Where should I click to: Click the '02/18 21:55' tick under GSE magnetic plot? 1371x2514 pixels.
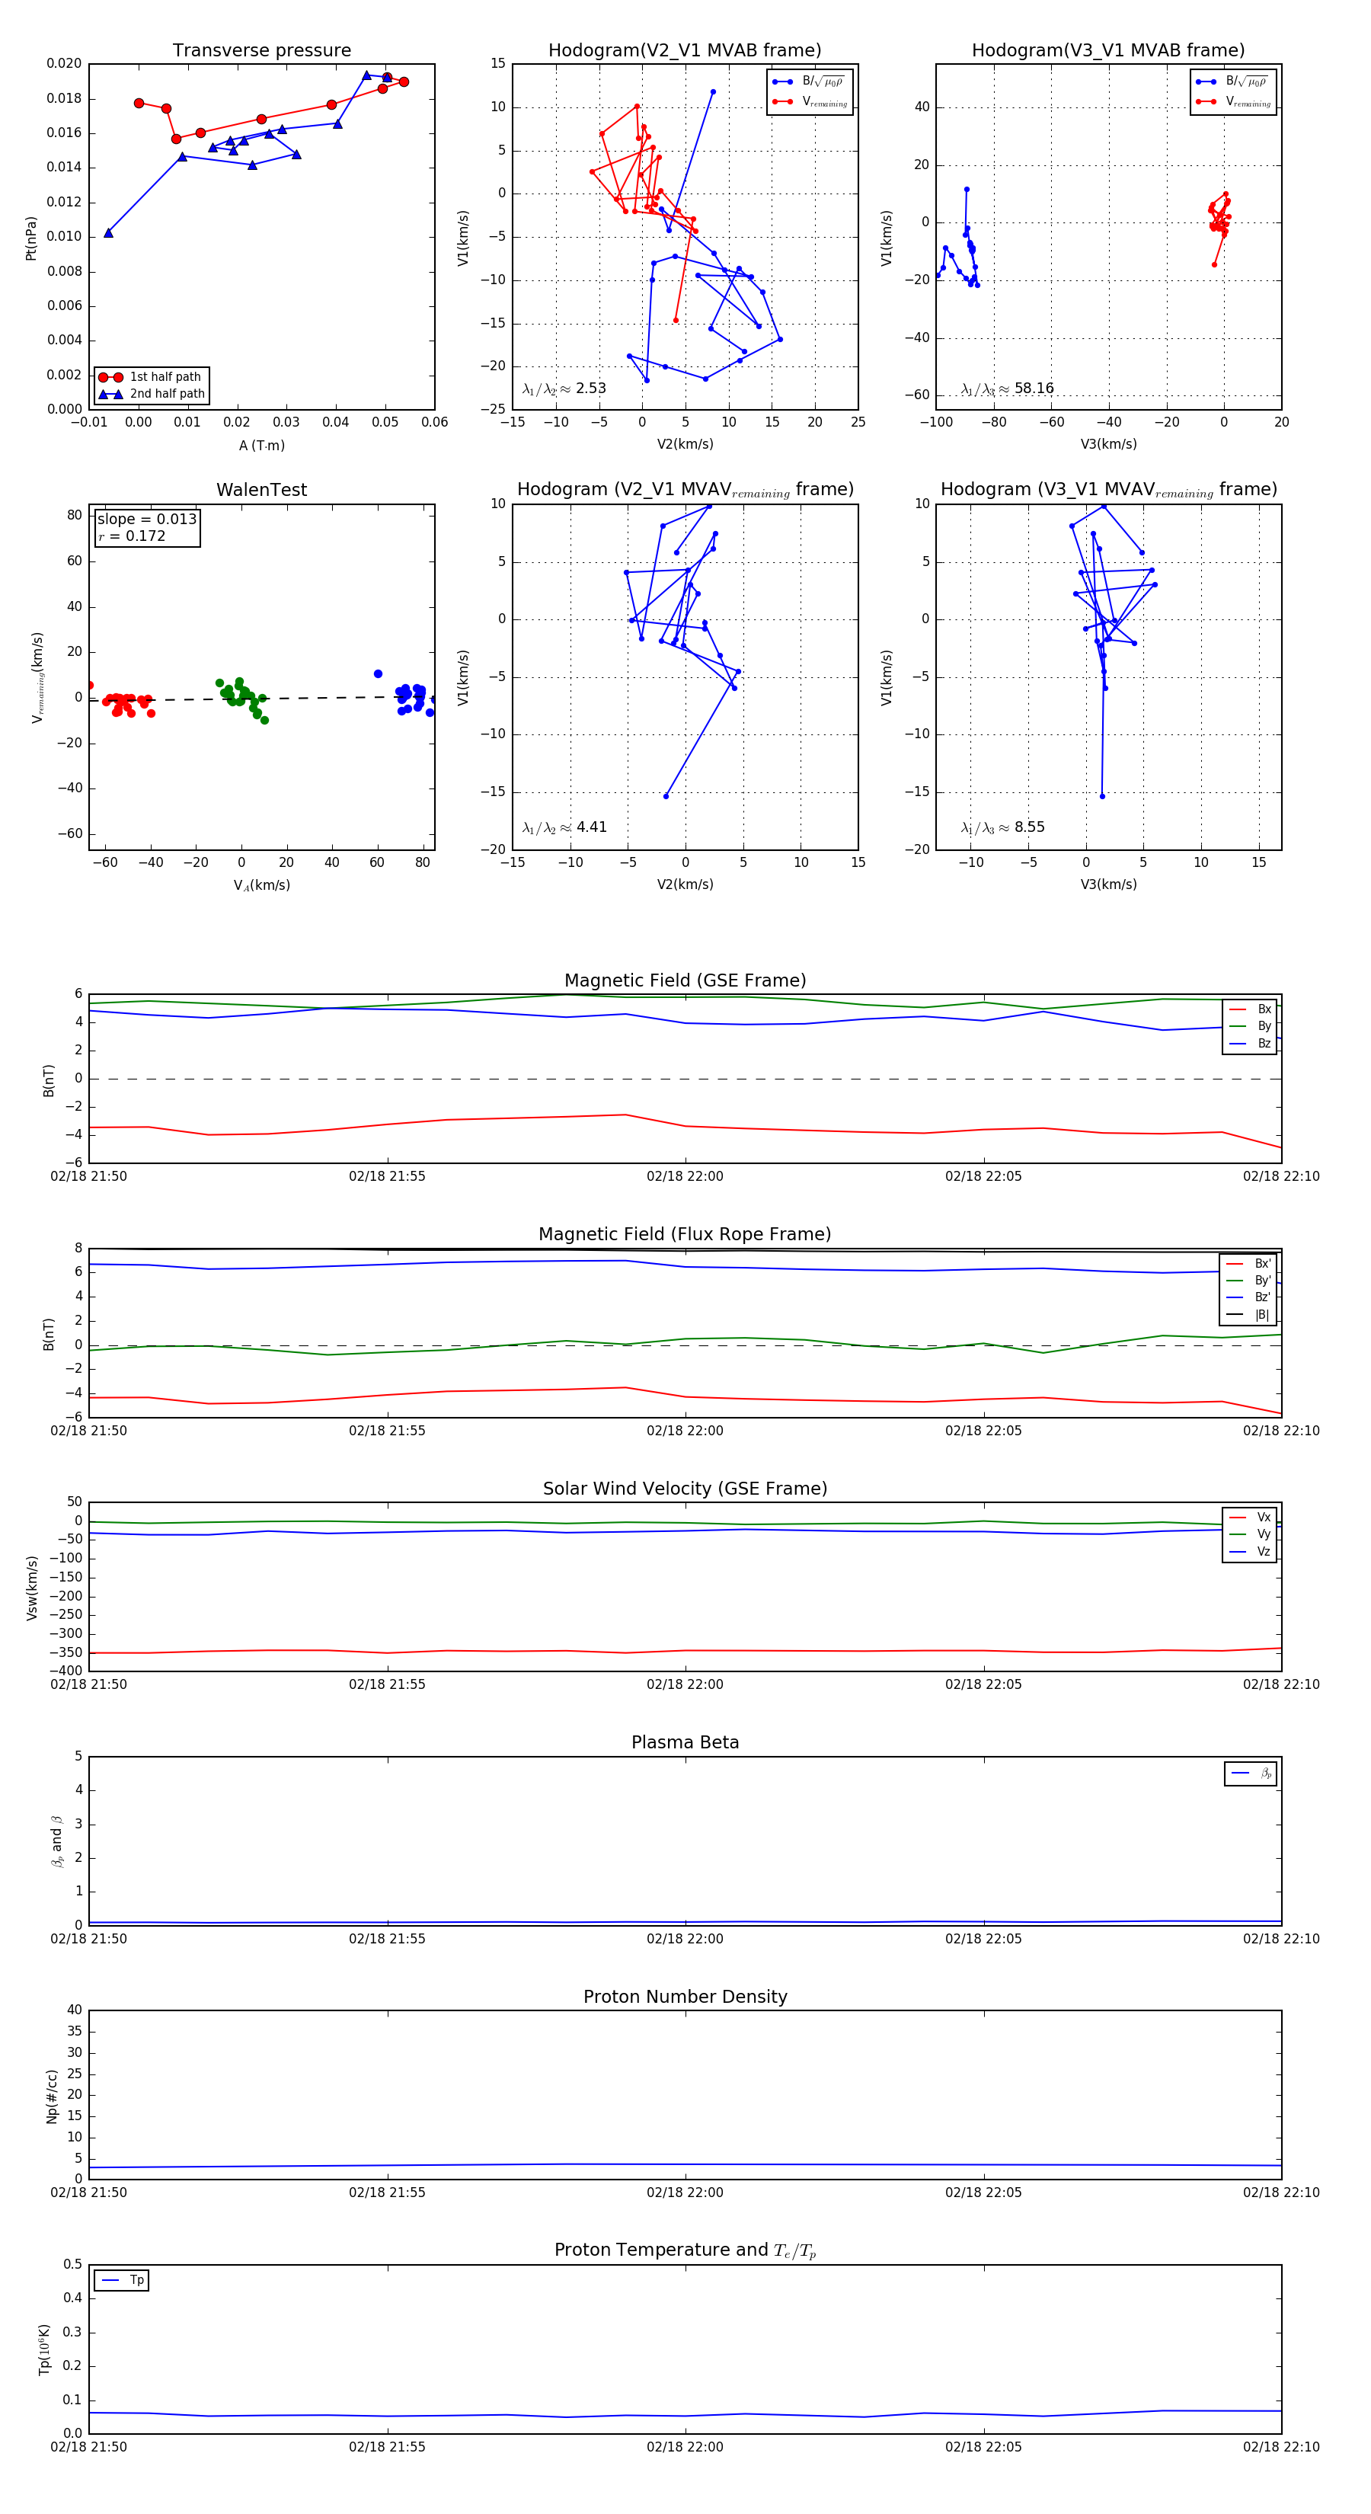click(x=388, y=1177)
